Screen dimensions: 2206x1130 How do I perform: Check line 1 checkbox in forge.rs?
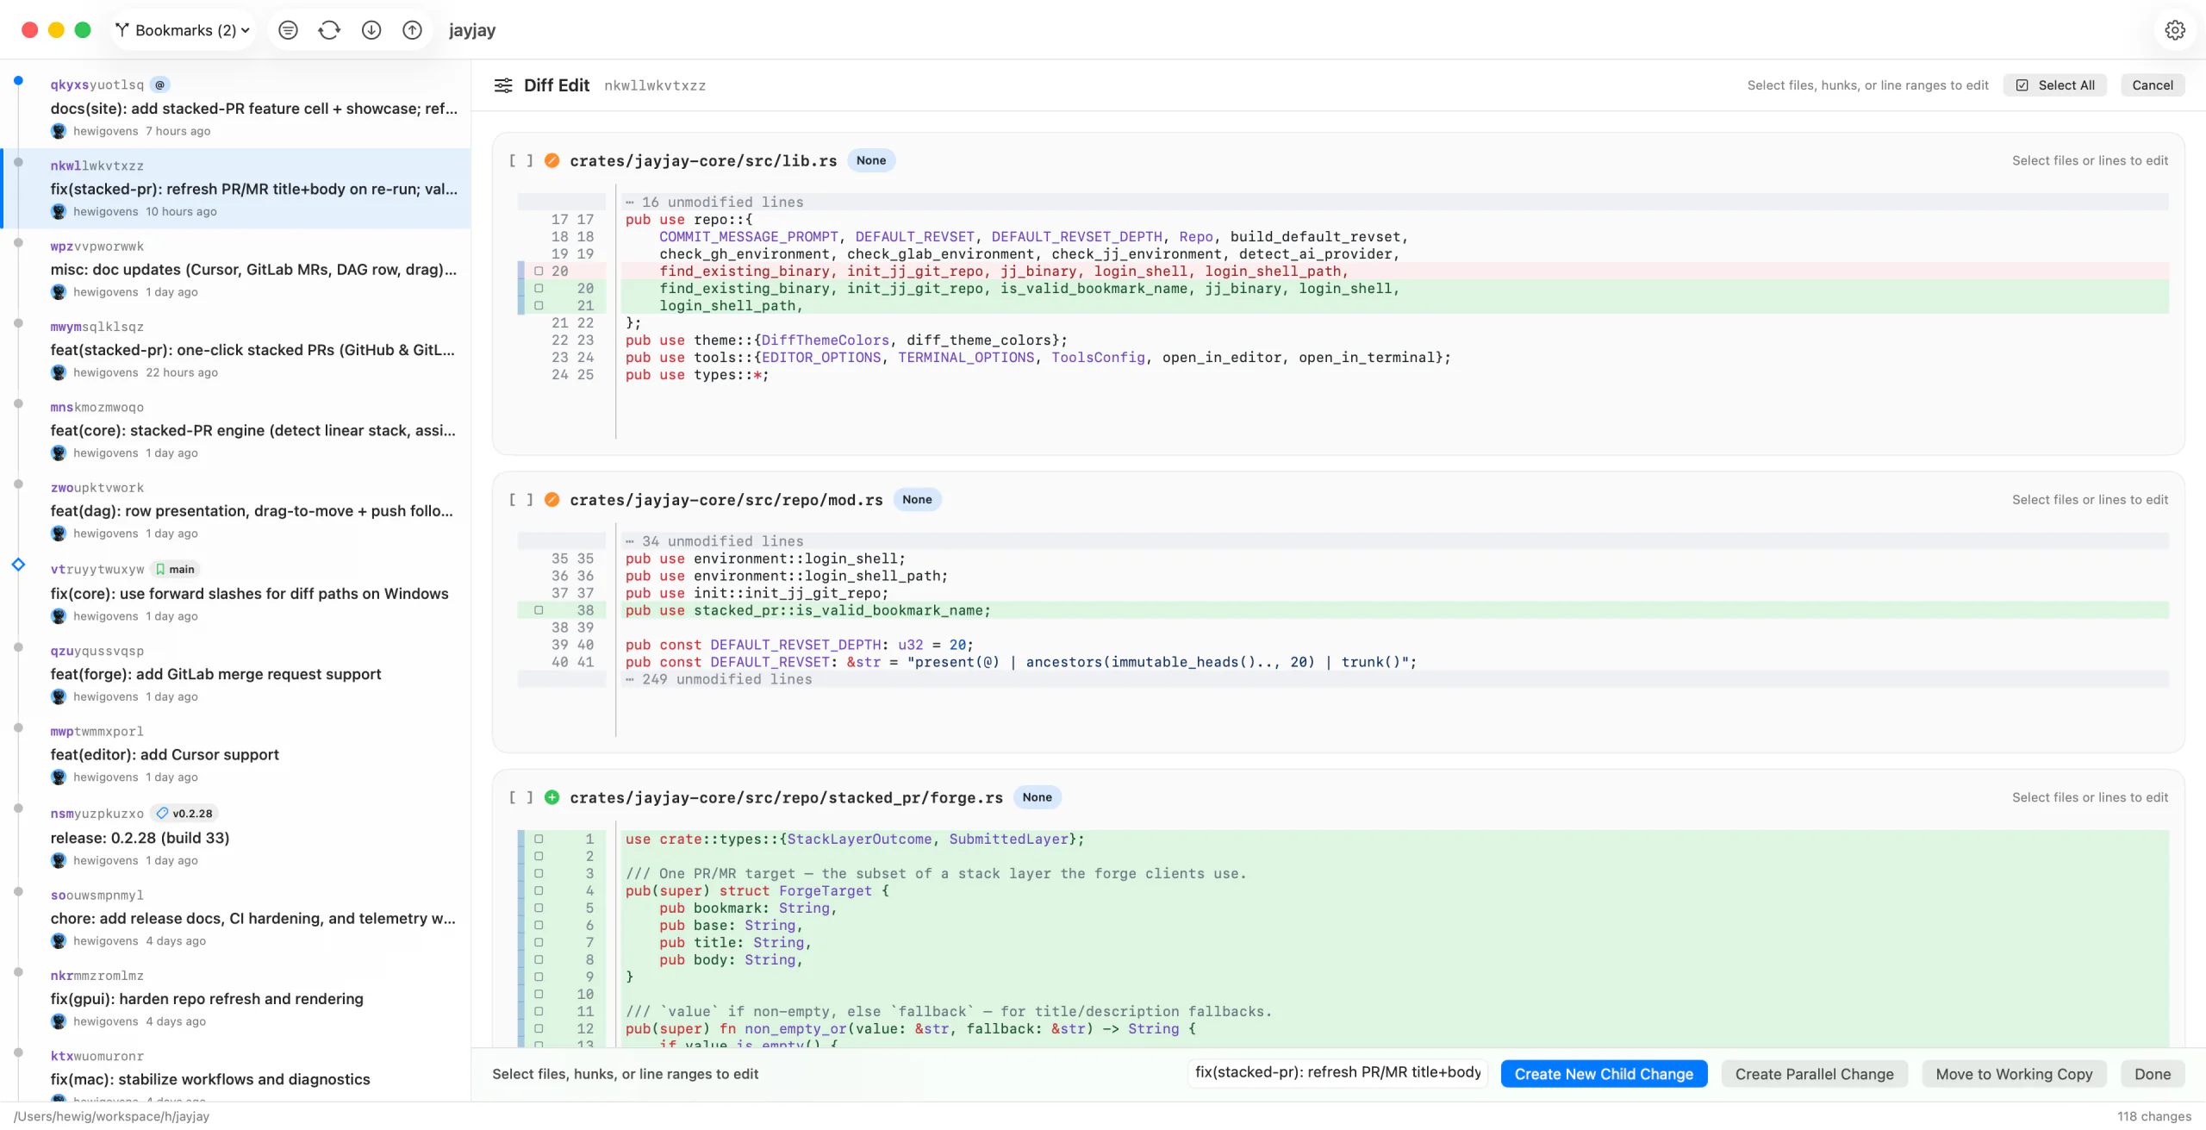coord(539,839)
